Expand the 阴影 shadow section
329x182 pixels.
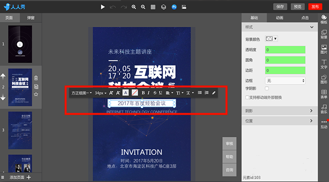(x=280, y=111)
